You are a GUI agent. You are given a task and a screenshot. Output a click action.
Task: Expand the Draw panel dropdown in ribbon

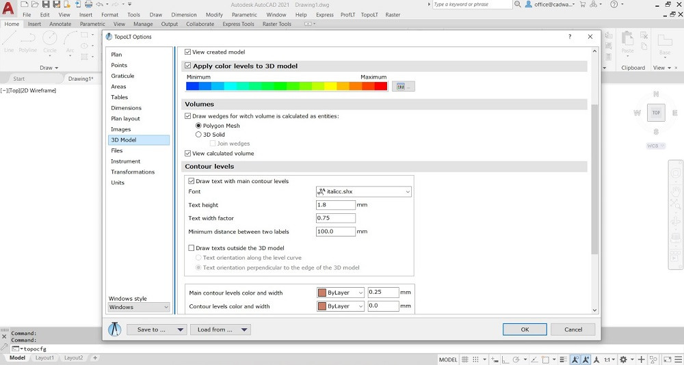[49, 68]
